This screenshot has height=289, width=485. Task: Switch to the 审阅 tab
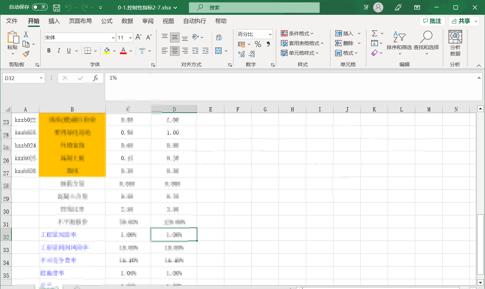pos(148,21)
